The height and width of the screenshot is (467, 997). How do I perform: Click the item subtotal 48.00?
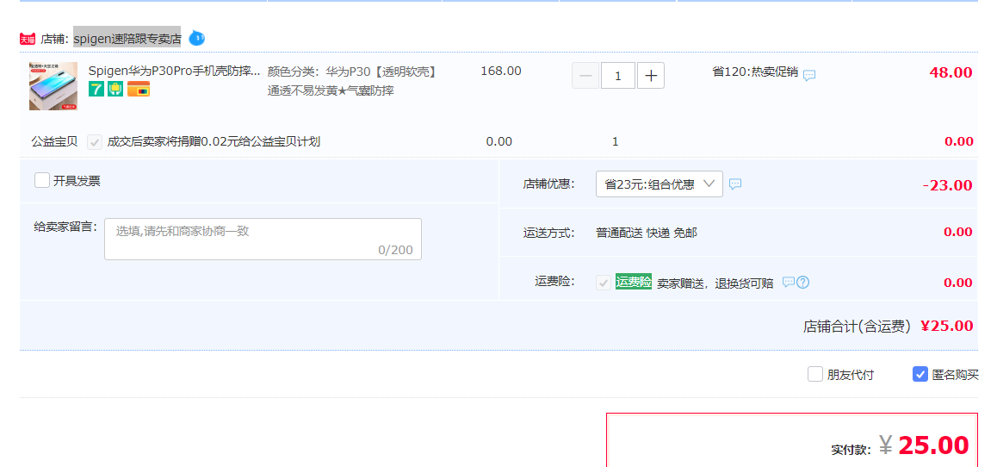pyautogui.click(x=951, y=72)
